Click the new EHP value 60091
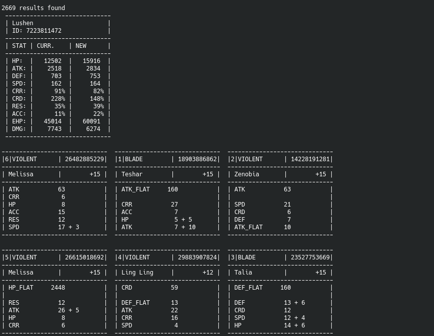The height and width of the screenshot is (336, 434). [91, 121]
